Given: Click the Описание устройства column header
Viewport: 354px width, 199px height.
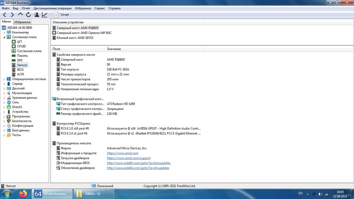Looking at the screenshot, I should pyautogui.click(x=127, y=22).
